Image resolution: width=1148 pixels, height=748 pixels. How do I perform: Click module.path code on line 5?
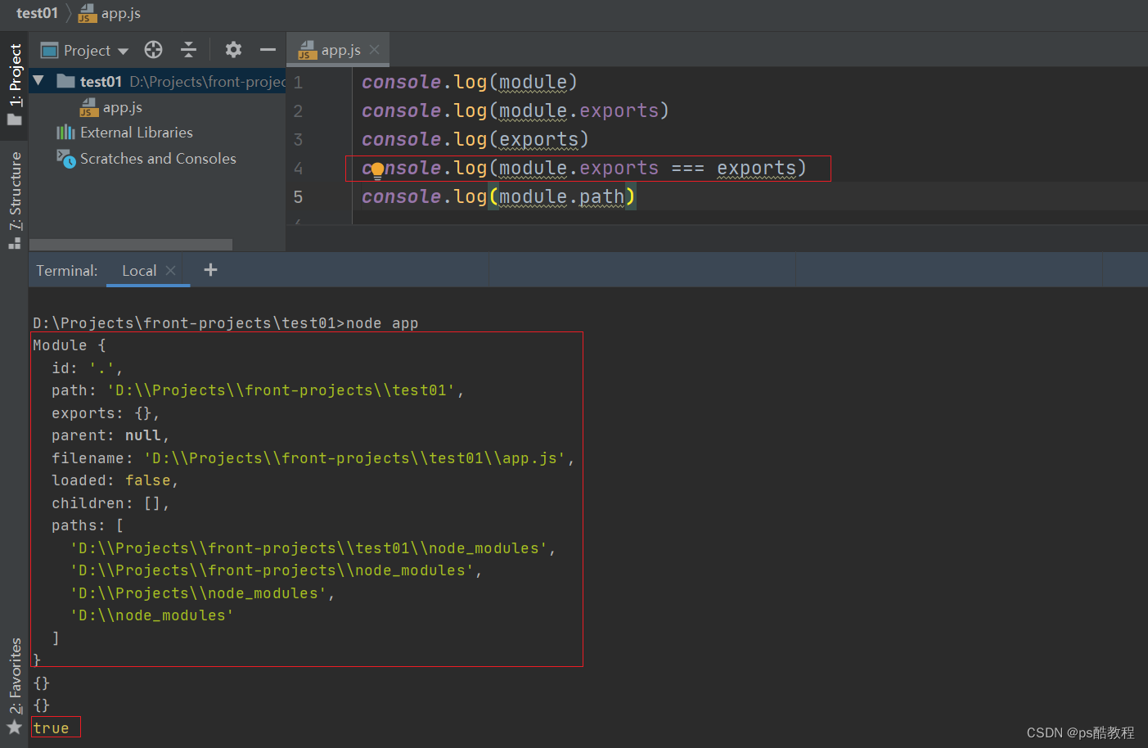(x=561, y=196)
